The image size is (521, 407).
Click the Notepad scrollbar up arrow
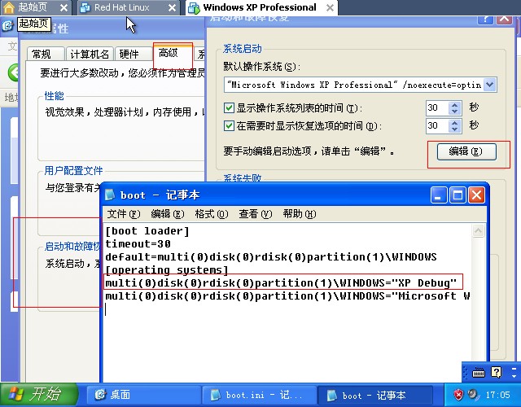pyautogui.click(x=478, y=230)
